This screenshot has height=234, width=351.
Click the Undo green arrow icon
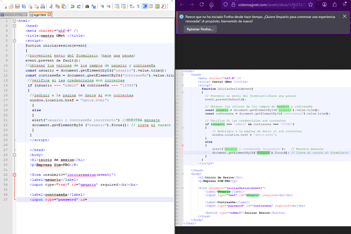(x=72, y=6)
